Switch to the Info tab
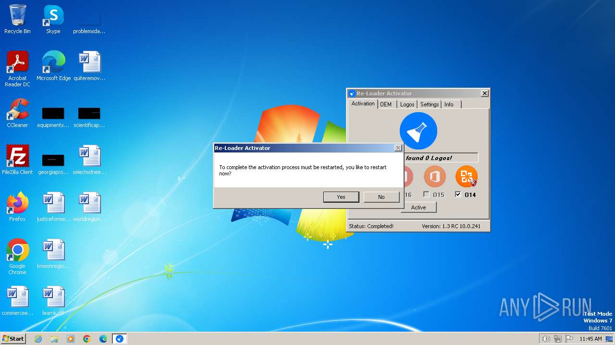 (x=449, y=104)
